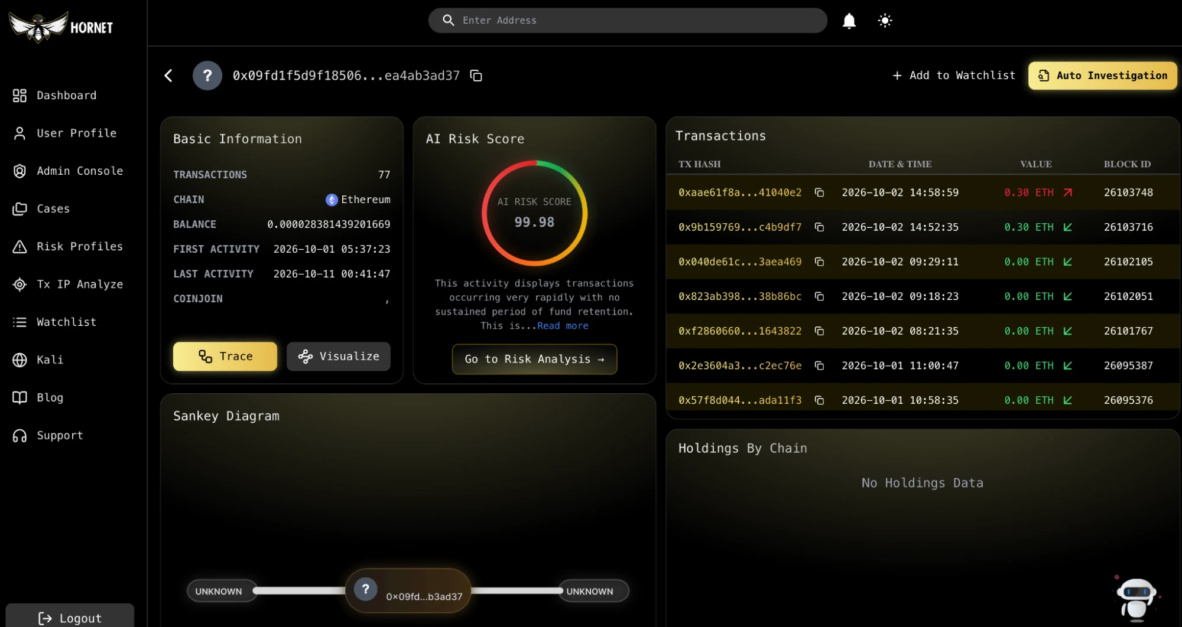Screen dimensions: 1182x627
Task: Copy the wallet address next to ea4ab3ad37
Action: coord(476,76)
